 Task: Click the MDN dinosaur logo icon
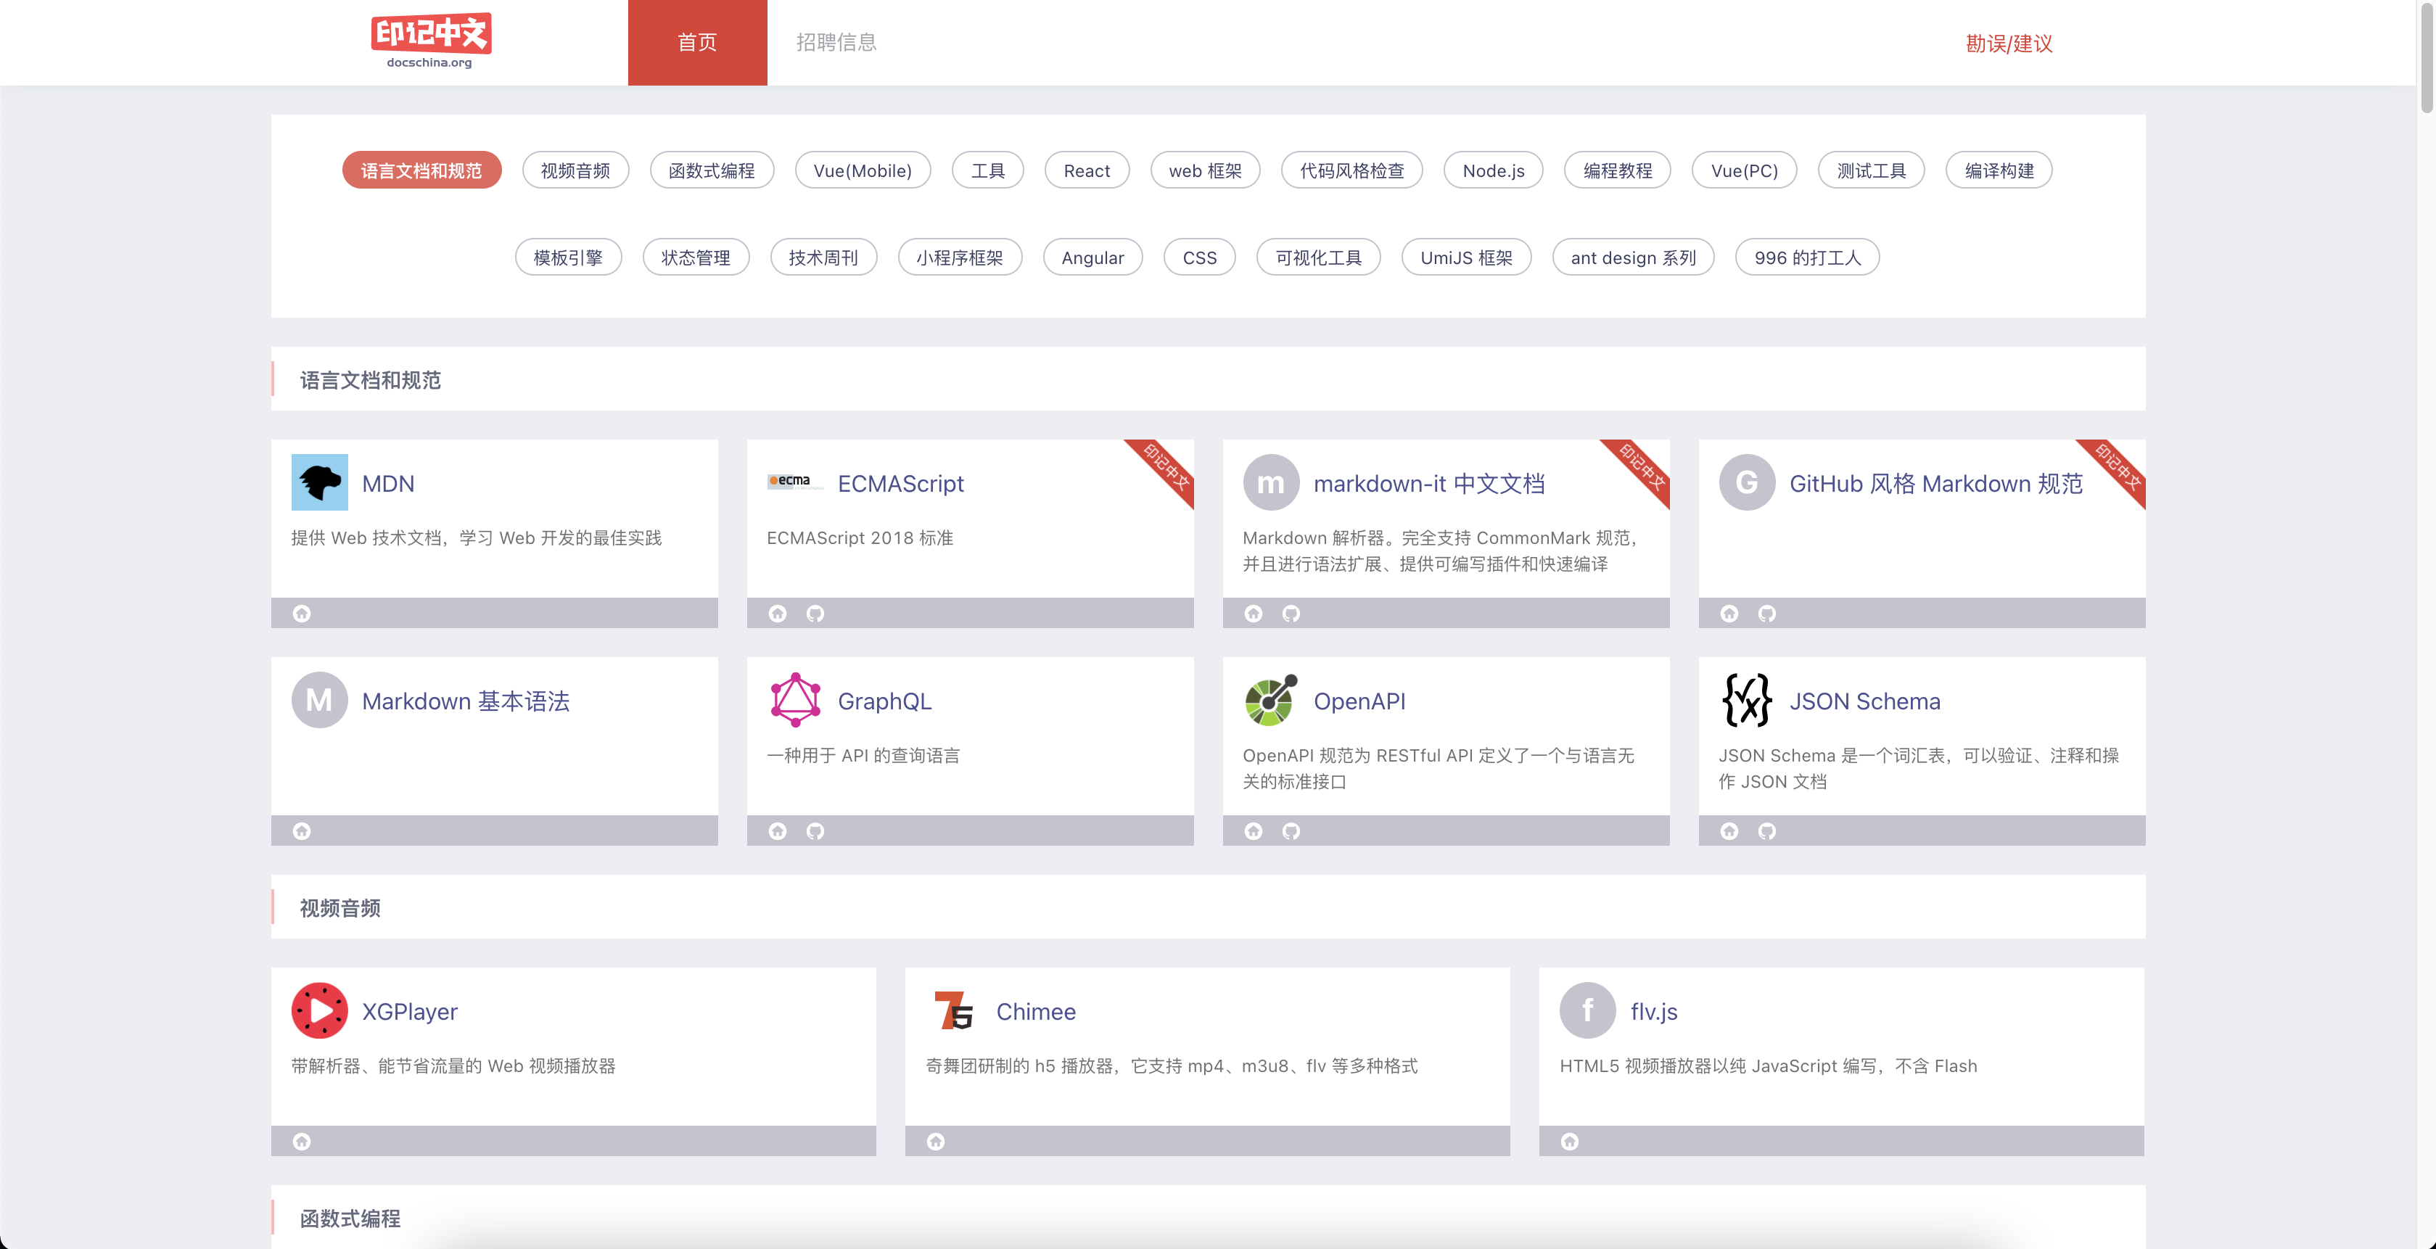(318, 482)
